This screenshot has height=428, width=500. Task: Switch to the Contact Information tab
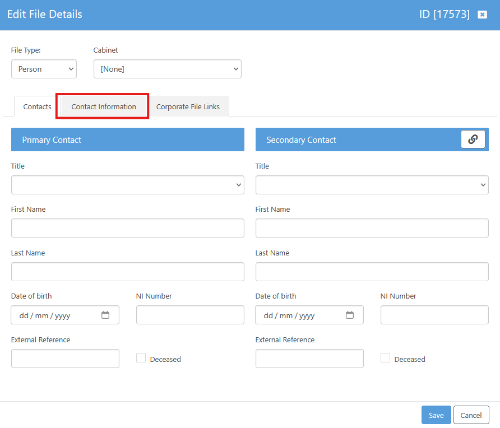[x=104, y=107]
